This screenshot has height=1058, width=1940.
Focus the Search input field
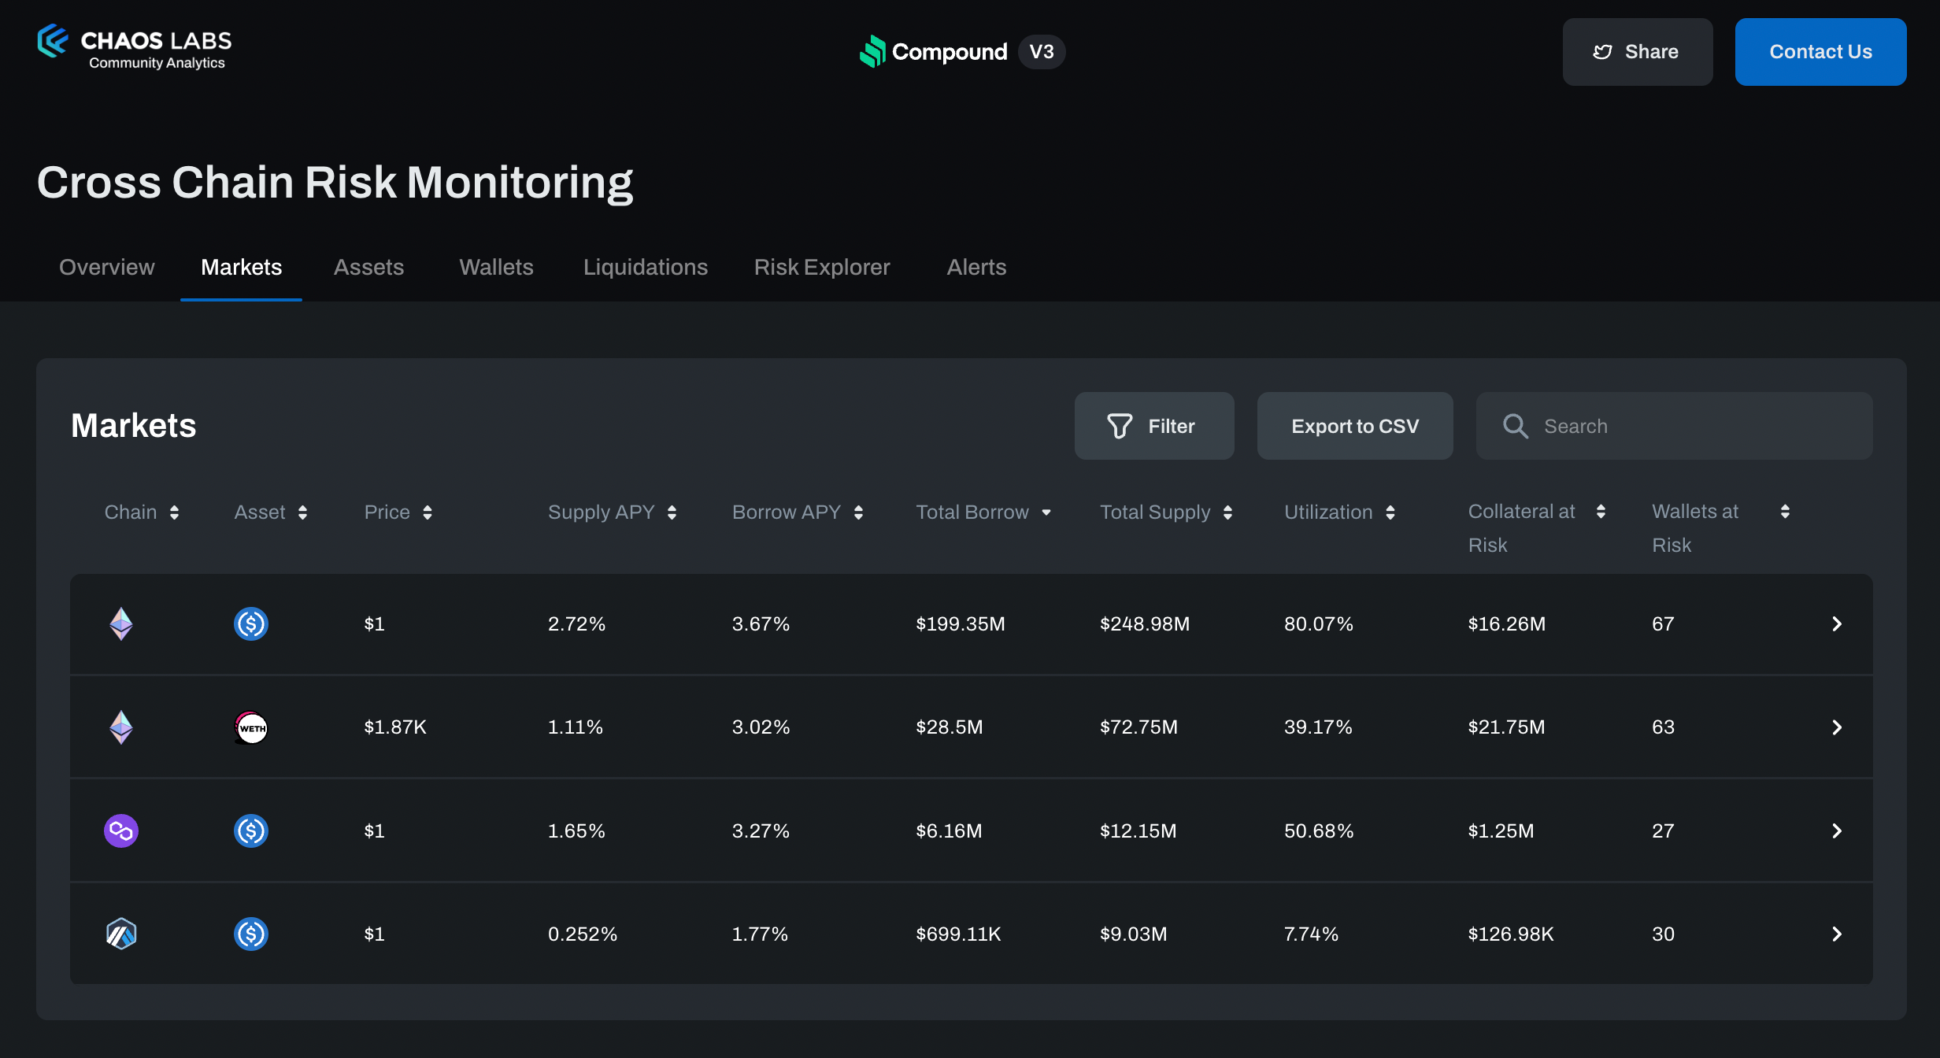tap(1701, 426)
